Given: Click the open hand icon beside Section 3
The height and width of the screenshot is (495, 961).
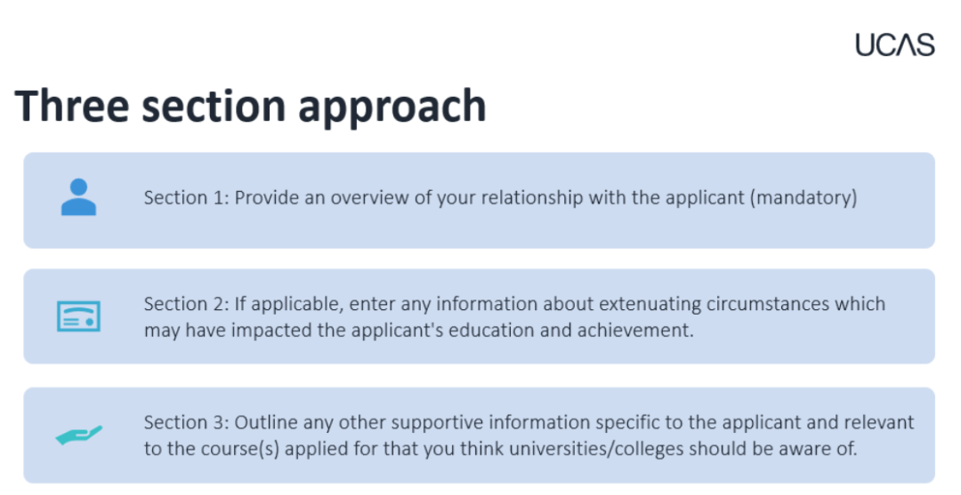Looking at the screenshot, I should click(78, 435).
